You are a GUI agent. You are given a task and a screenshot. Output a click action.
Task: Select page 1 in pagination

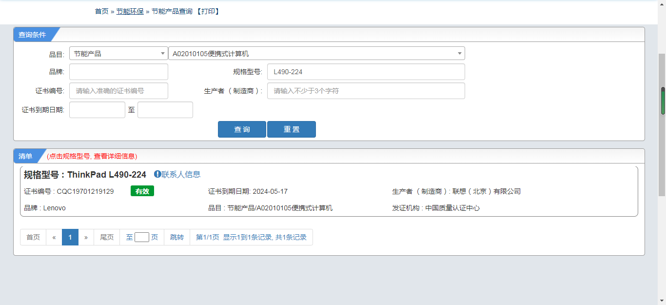tap(70, 237)
